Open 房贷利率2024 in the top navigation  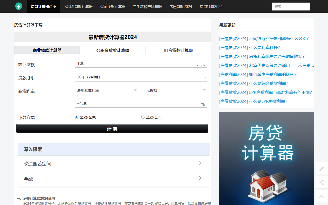[x=211, y=6]
